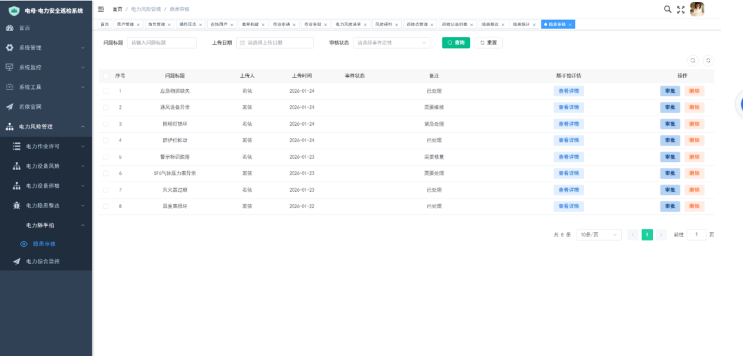
Task: Check the row for 防护栏松动
Action: pos(106,140)
